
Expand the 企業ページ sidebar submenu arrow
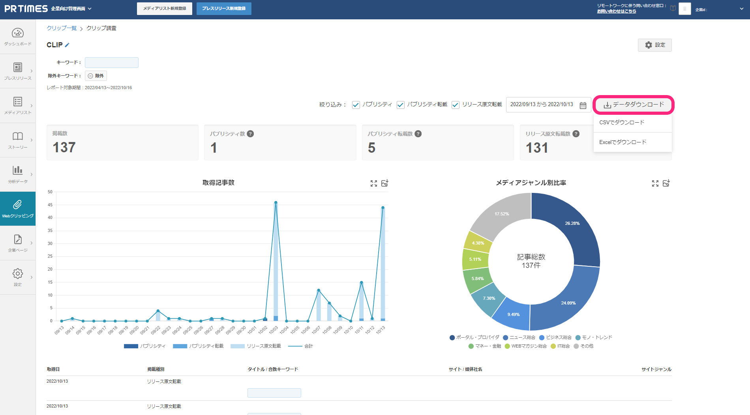(x=32, y=243)
